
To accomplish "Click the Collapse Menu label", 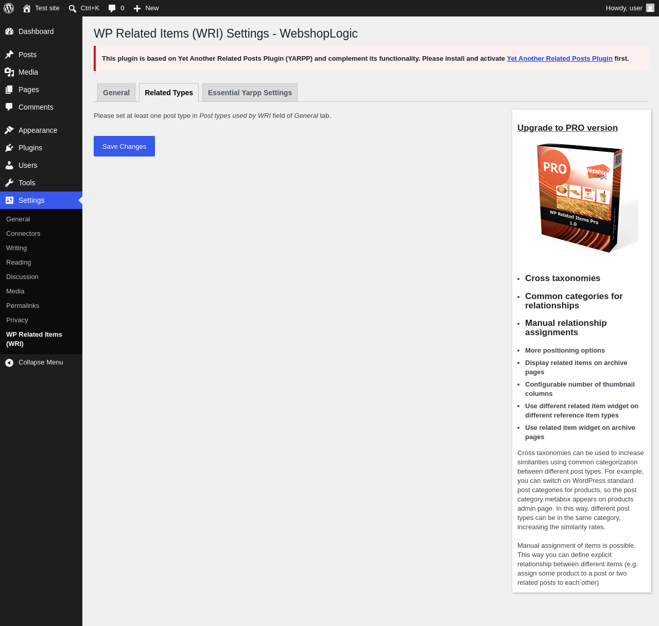I will tap(41, 362).
